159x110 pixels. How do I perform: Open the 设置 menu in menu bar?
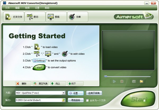click(x=37, y=8)
